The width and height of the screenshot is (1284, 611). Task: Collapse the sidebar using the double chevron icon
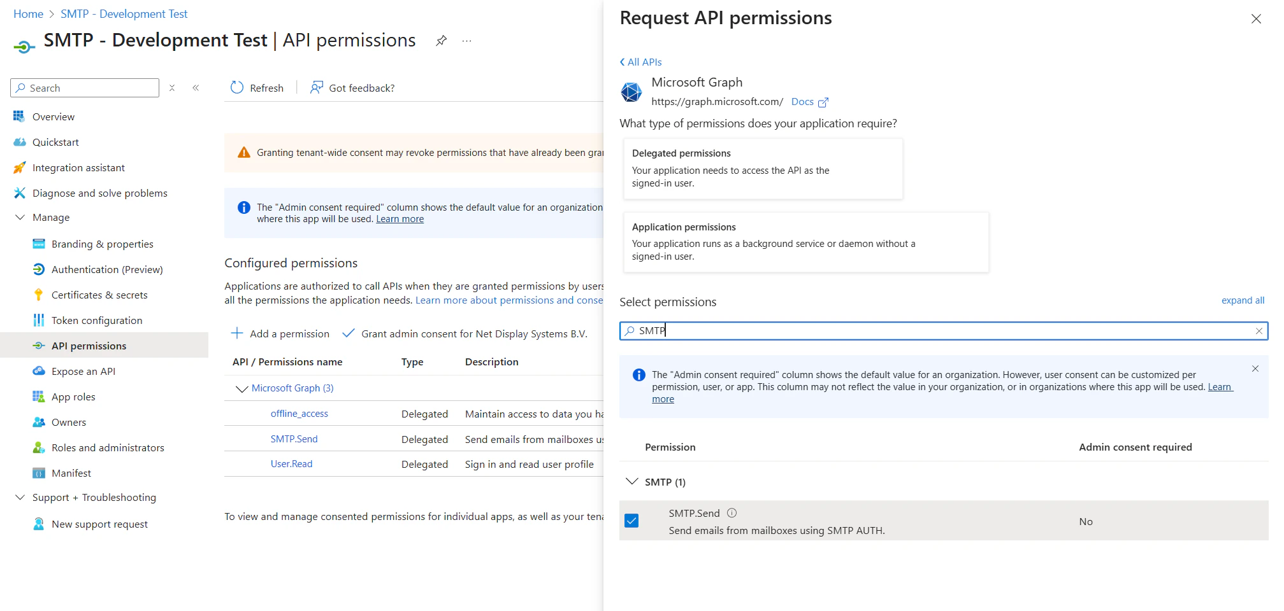pyautogui.click(x=196, y=88)
